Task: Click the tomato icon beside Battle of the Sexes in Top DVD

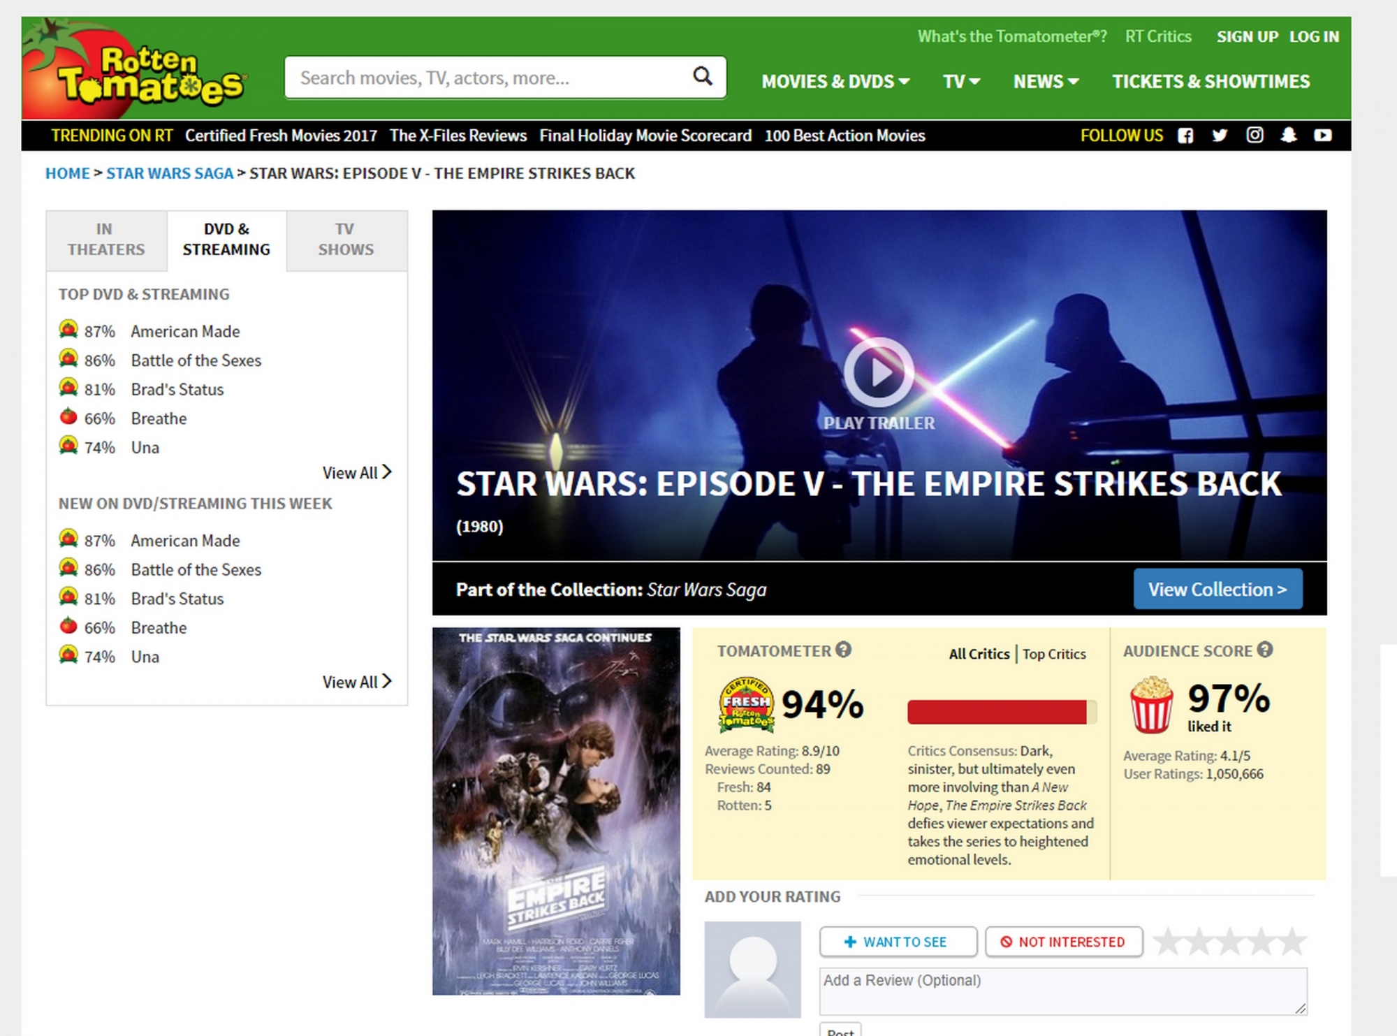Action: (x=68, y=358)
